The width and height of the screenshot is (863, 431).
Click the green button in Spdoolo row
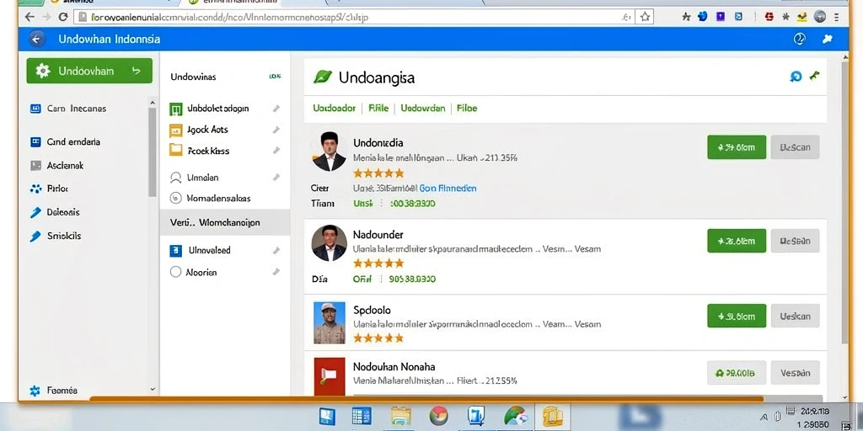(737, 317)
